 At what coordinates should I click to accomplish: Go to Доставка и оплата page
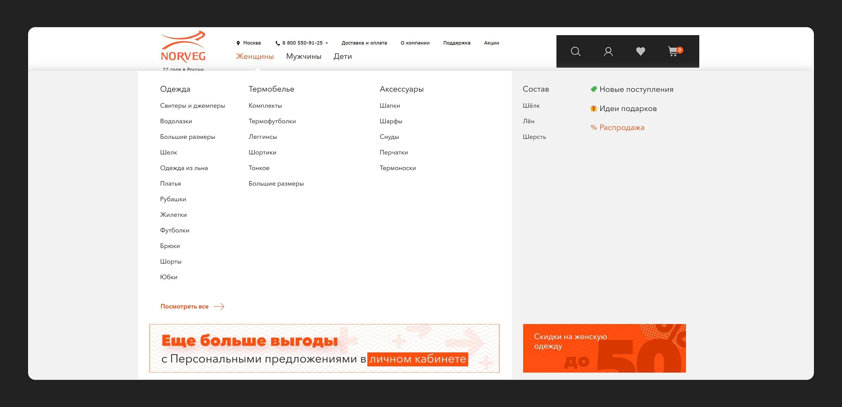[364, 43]
